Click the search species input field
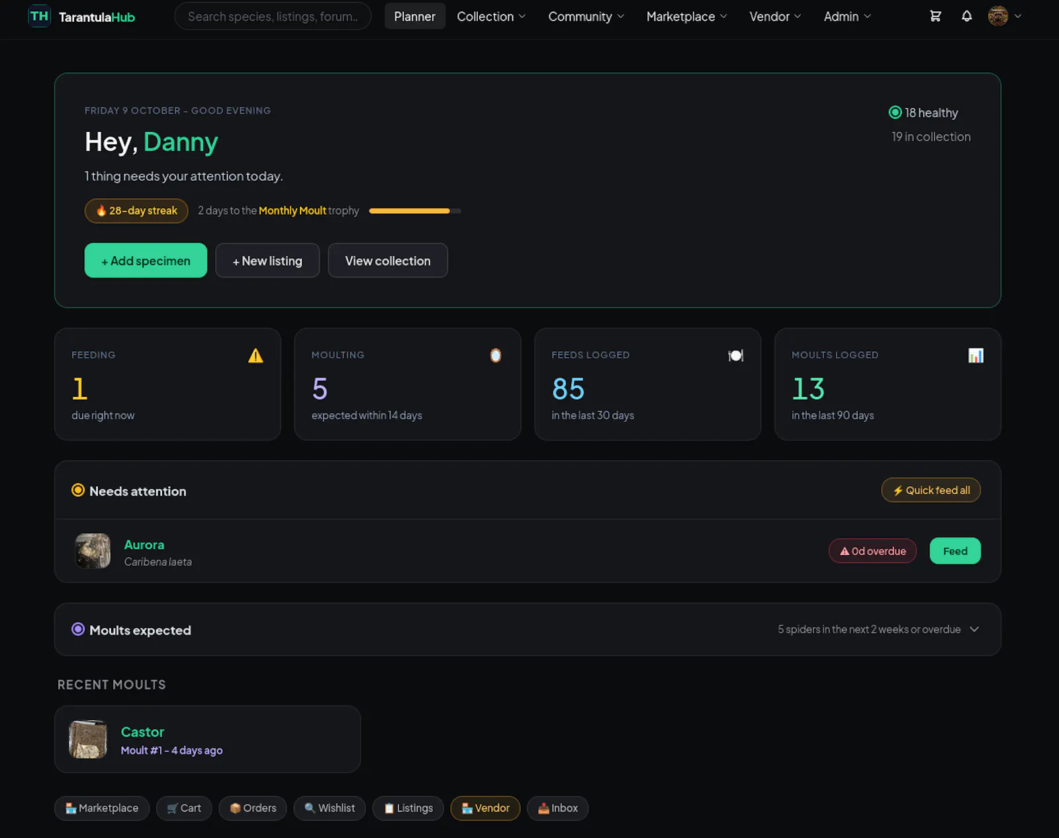 coord(273,16)
